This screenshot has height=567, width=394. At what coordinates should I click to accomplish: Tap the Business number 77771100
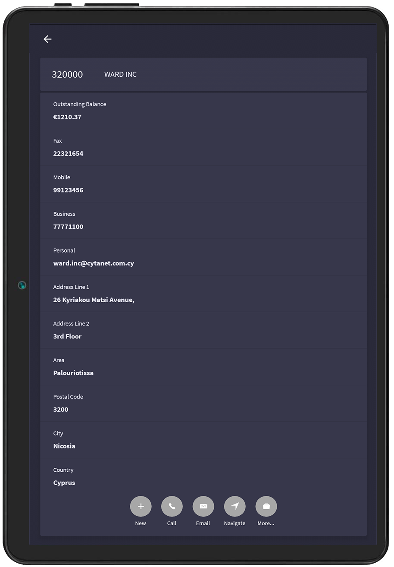click(x=68, y=227)
